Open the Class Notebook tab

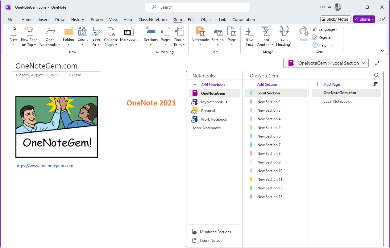click(153, 19)
